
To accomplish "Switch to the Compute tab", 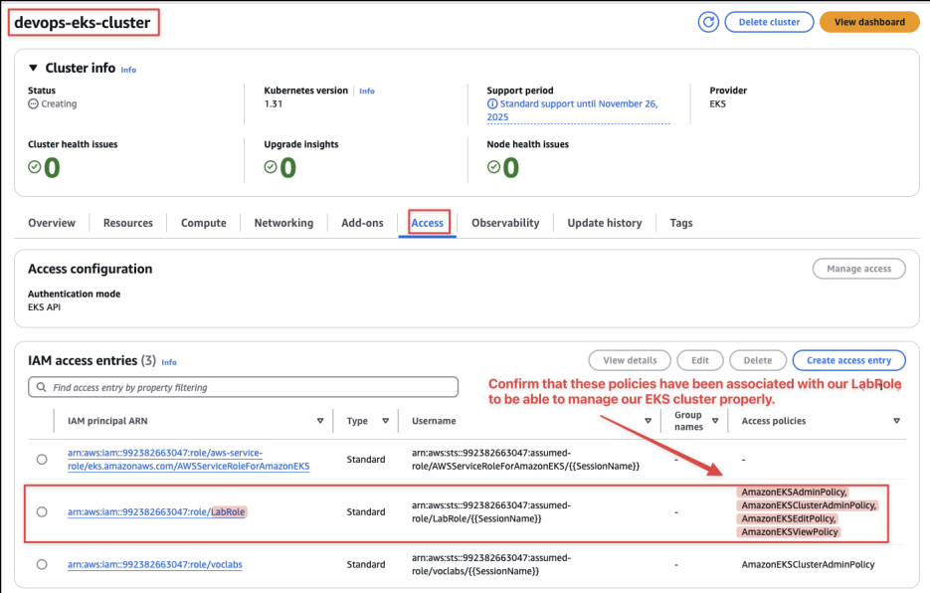I will (x=204, y=223).
